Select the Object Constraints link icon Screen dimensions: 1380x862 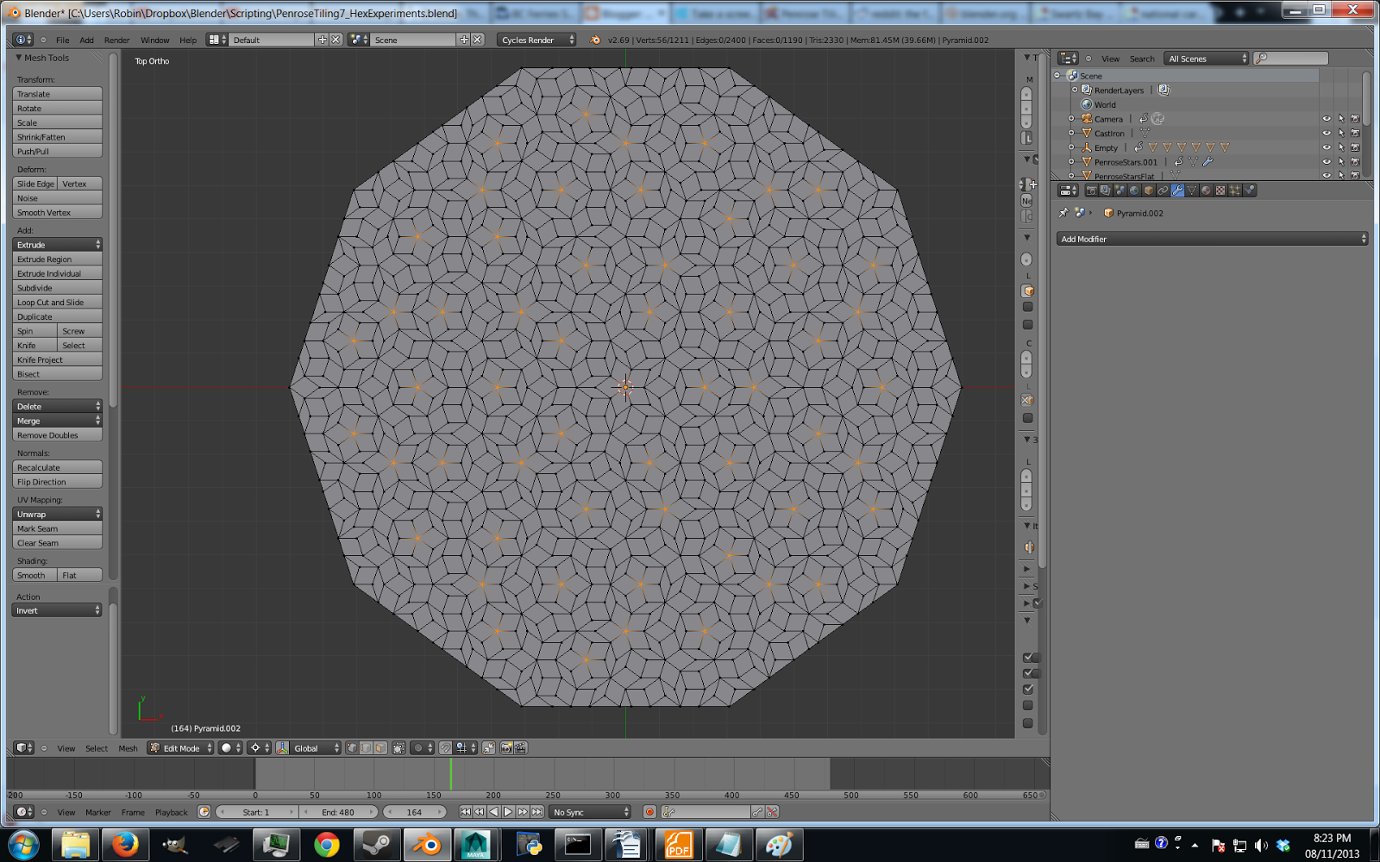click(1163, 191)
